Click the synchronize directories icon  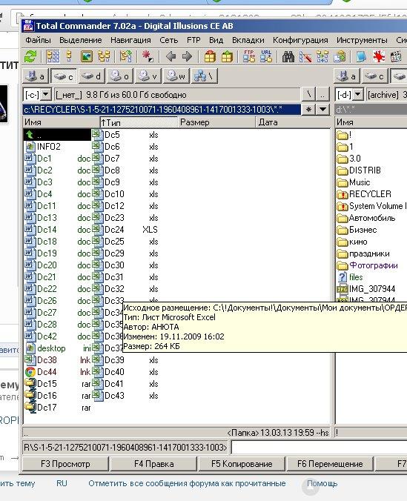322,57
